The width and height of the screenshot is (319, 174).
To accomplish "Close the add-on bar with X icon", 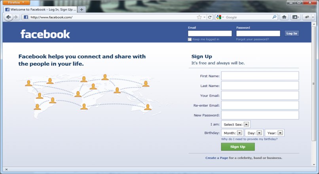I will [6, 169].
